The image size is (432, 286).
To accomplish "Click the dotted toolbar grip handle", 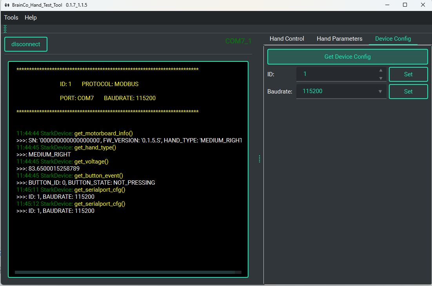I will coord(5,29).
